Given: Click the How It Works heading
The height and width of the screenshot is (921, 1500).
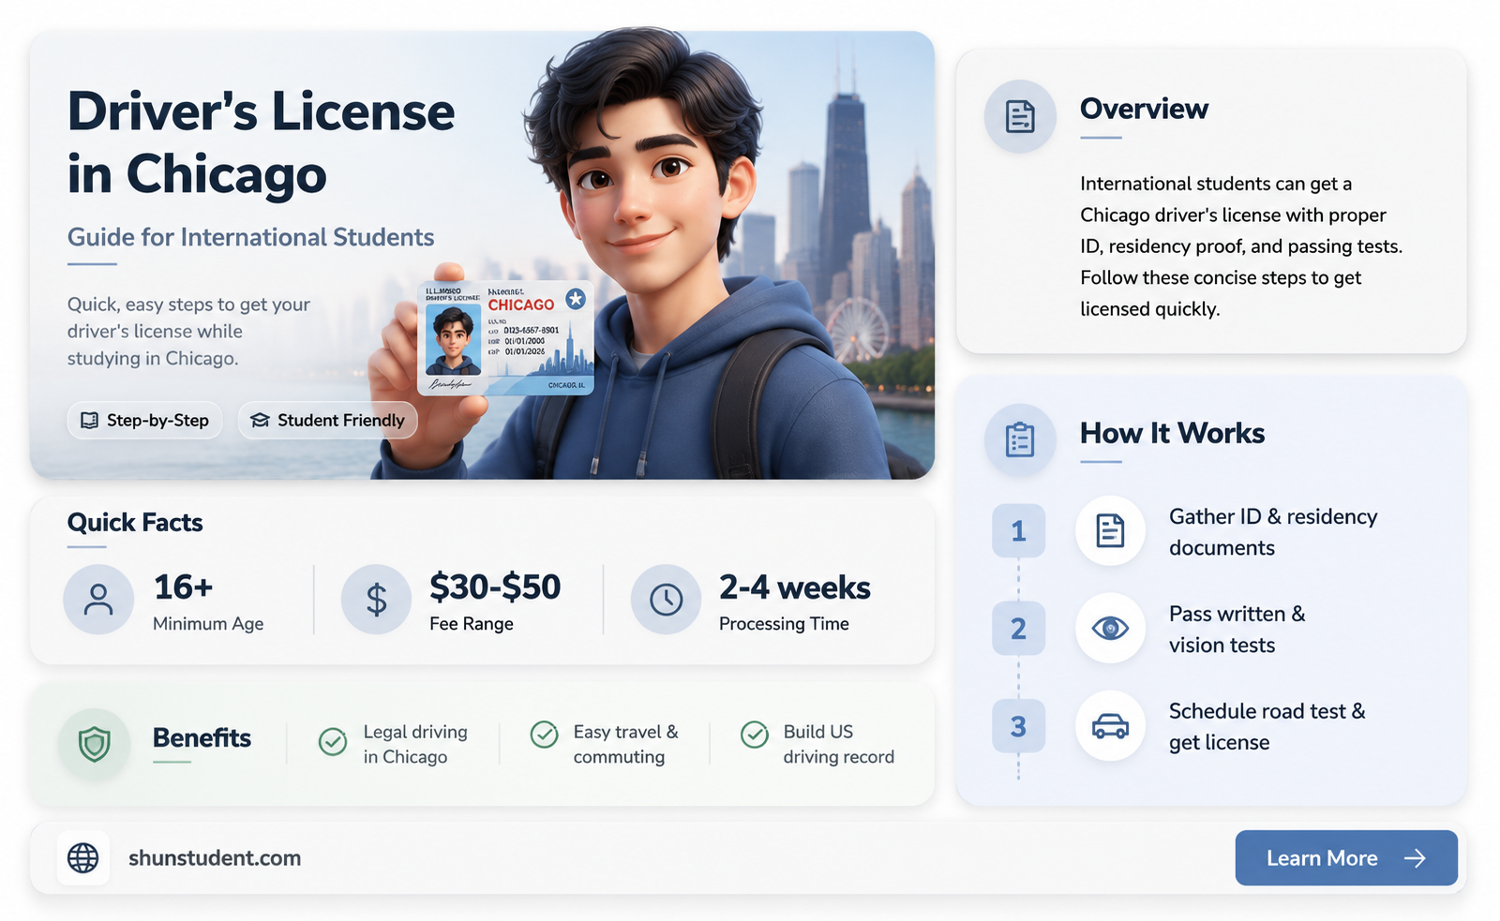Looking at the screenshot, I should (x=1172, y=433).
